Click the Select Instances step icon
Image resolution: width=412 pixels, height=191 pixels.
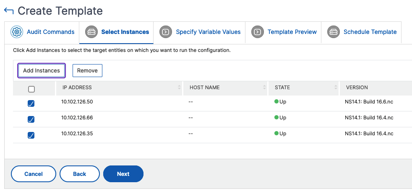pyautogui.click(x=91, y=32)
